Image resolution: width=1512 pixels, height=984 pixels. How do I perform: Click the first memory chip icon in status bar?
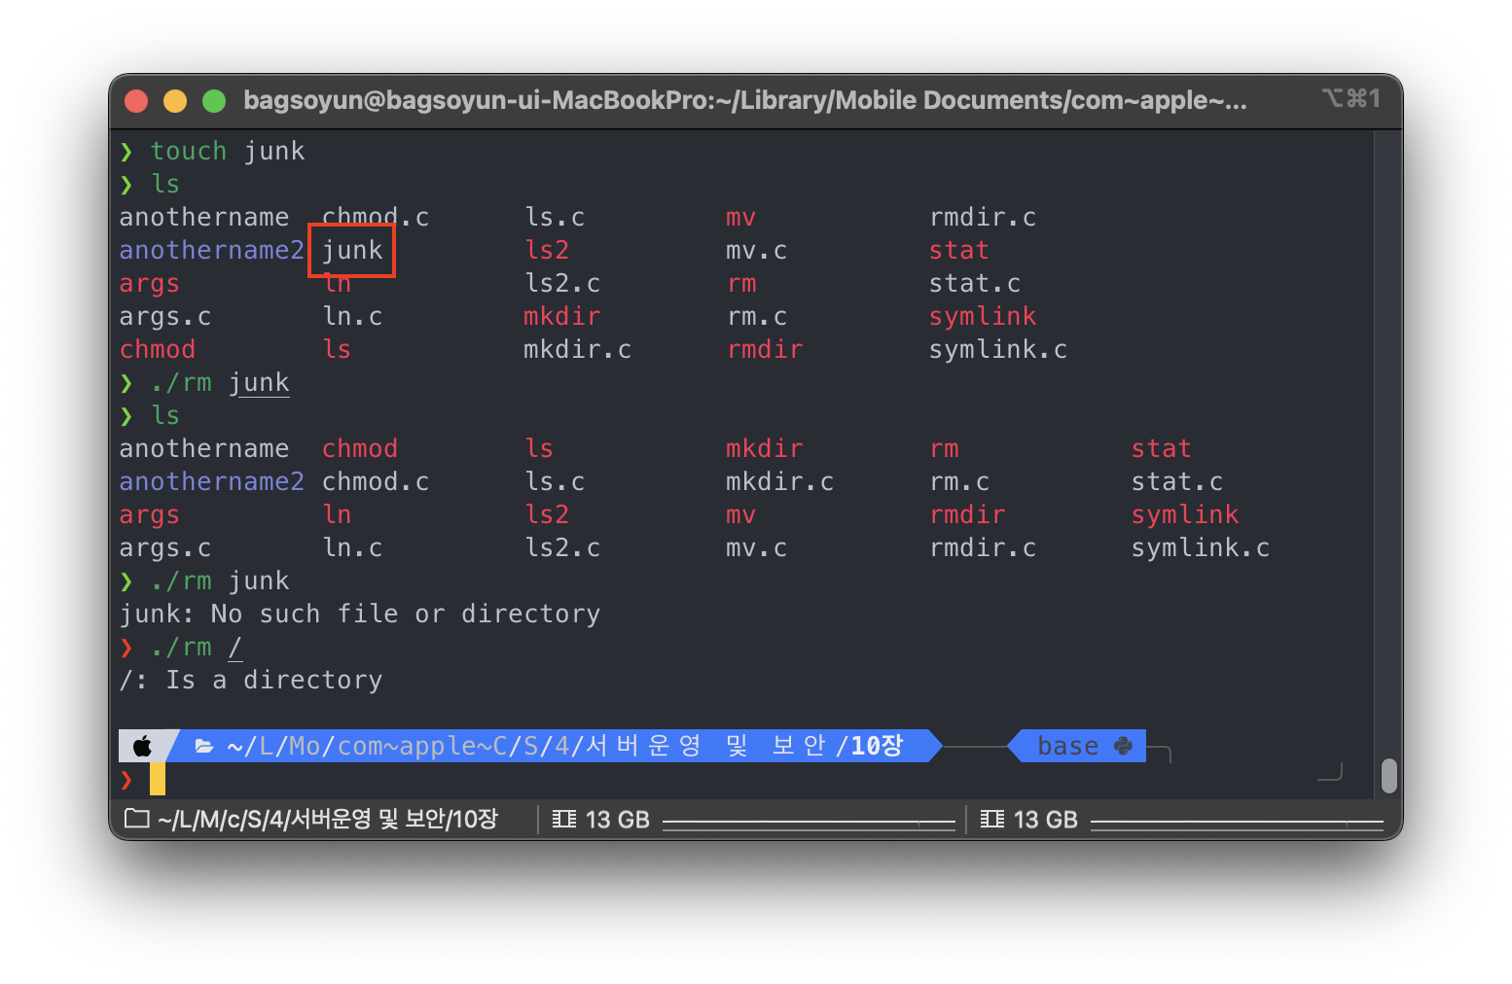(564, 819)
